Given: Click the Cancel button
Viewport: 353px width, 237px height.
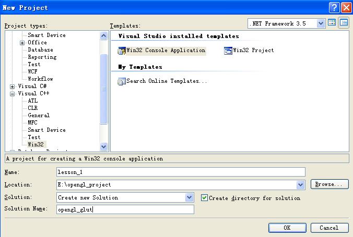Looking at the screenshot, I should [330, 228].
